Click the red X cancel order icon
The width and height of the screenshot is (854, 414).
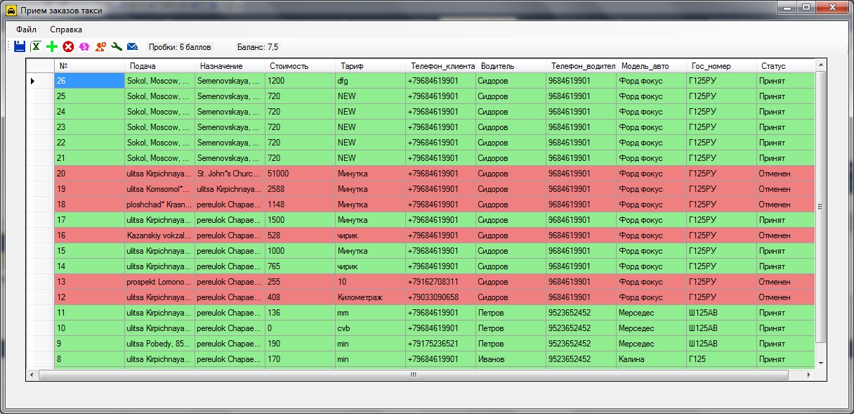tap(68, 46)
